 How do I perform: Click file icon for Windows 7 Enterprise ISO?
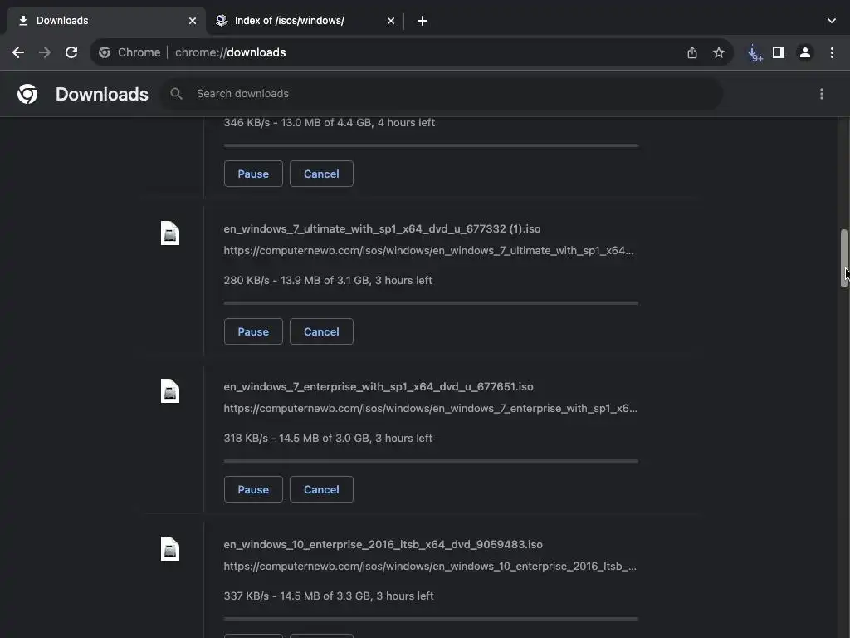(170, 391)
